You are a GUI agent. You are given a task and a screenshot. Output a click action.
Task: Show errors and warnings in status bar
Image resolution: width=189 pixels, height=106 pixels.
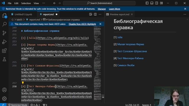coord(35,105)
